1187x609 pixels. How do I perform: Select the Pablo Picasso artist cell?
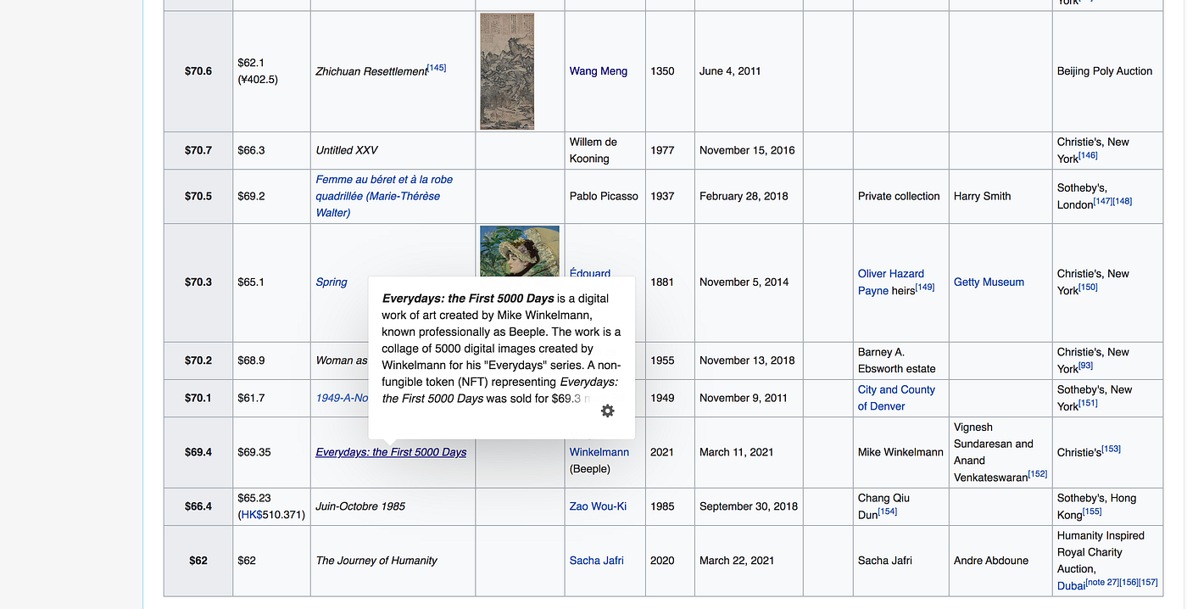pyautogui.click(x=605, y=196)
